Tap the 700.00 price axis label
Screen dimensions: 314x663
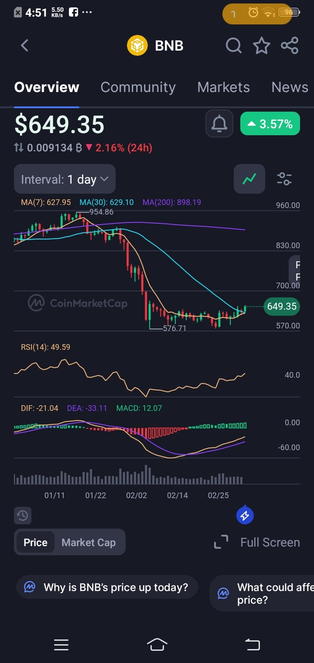pyautogui.click(x=288, y=286)
